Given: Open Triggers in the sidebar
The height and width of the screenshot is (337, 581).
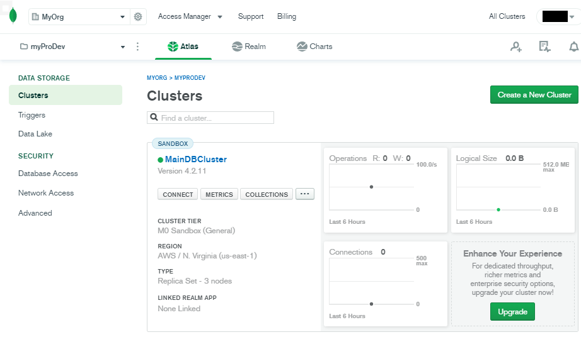Looking at the screenshot, I should 32,115.
